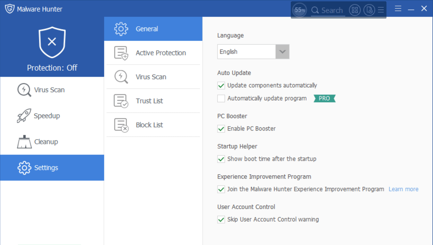Screen dimensions: 433x245
Task: Expand the Language dropdown arrow
Action: point(282,52)
